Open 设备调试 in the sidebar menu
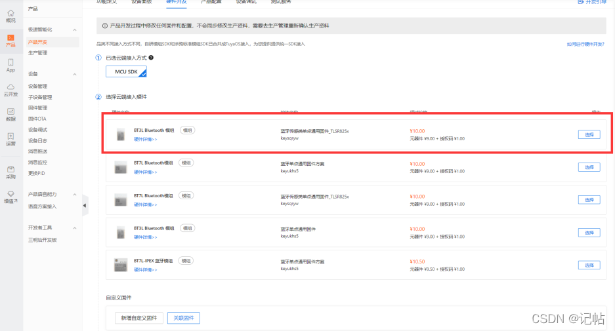The height and width of the screenshot is (331, 615). click(x=37, y=130)
